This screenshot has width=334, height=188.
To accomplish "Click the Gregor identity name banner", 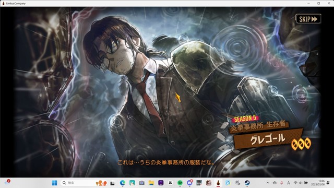I will pyautogui.click(x=268, y=139).
